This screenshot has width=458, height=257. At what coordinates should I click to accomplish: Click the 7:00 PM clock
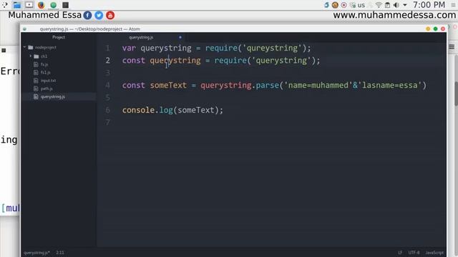[429, 5]
